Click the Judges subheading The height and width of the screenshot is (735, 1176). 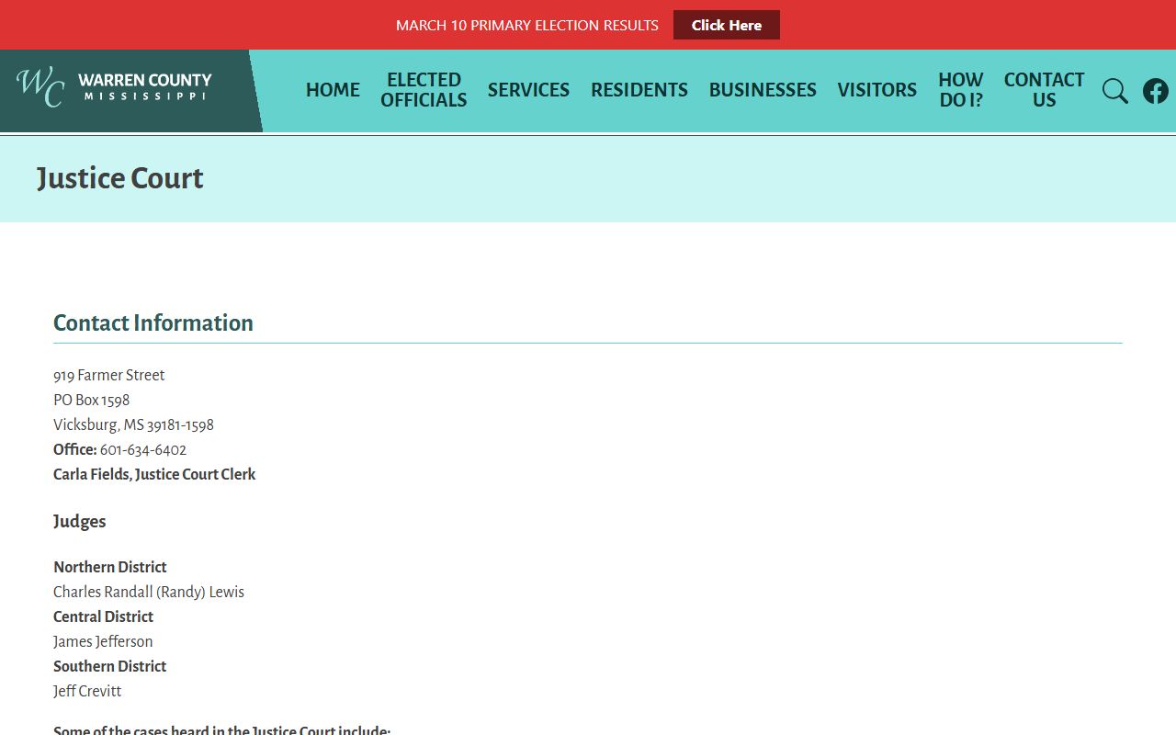coord(80,521)
